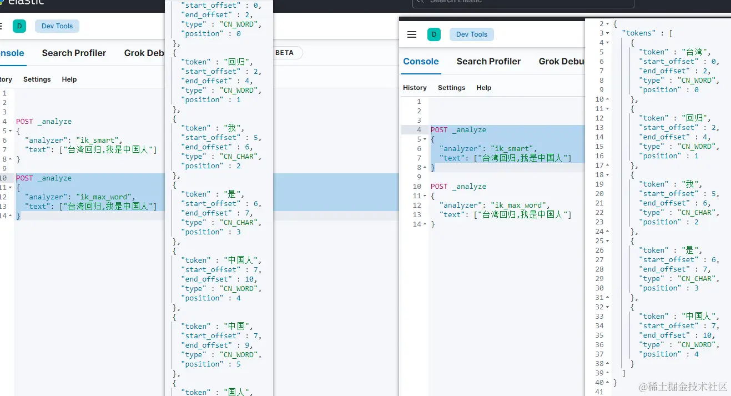This screenshot has width=731, height=396.
Task: Open History in right window console
Action: 415,88
